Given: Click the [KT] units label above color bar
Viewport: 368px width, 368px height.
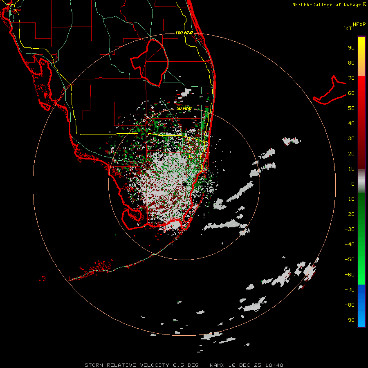Looking at the screenshot, I should [x=349, y=28].
